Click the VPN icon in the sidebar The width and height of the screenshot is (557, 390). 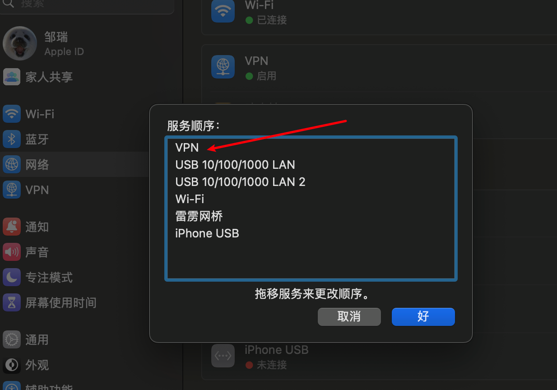[12, 190]
